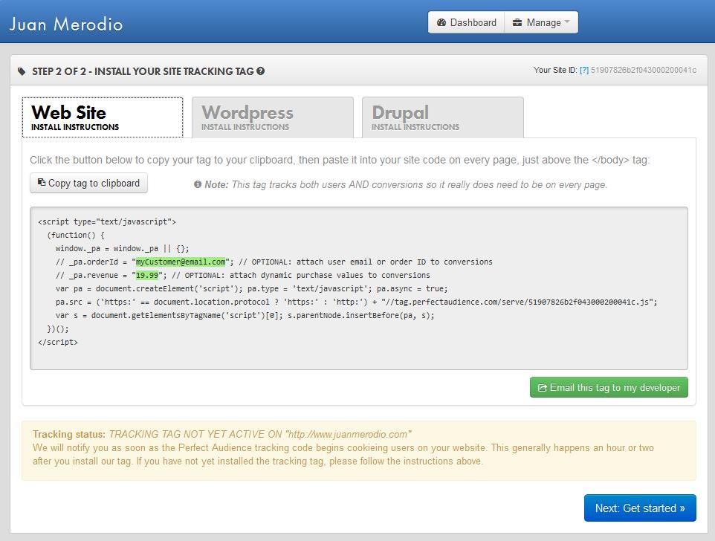Screen dimensions: 715x541
Task: Click inside the tracking code text box
Action: [359, 288]
